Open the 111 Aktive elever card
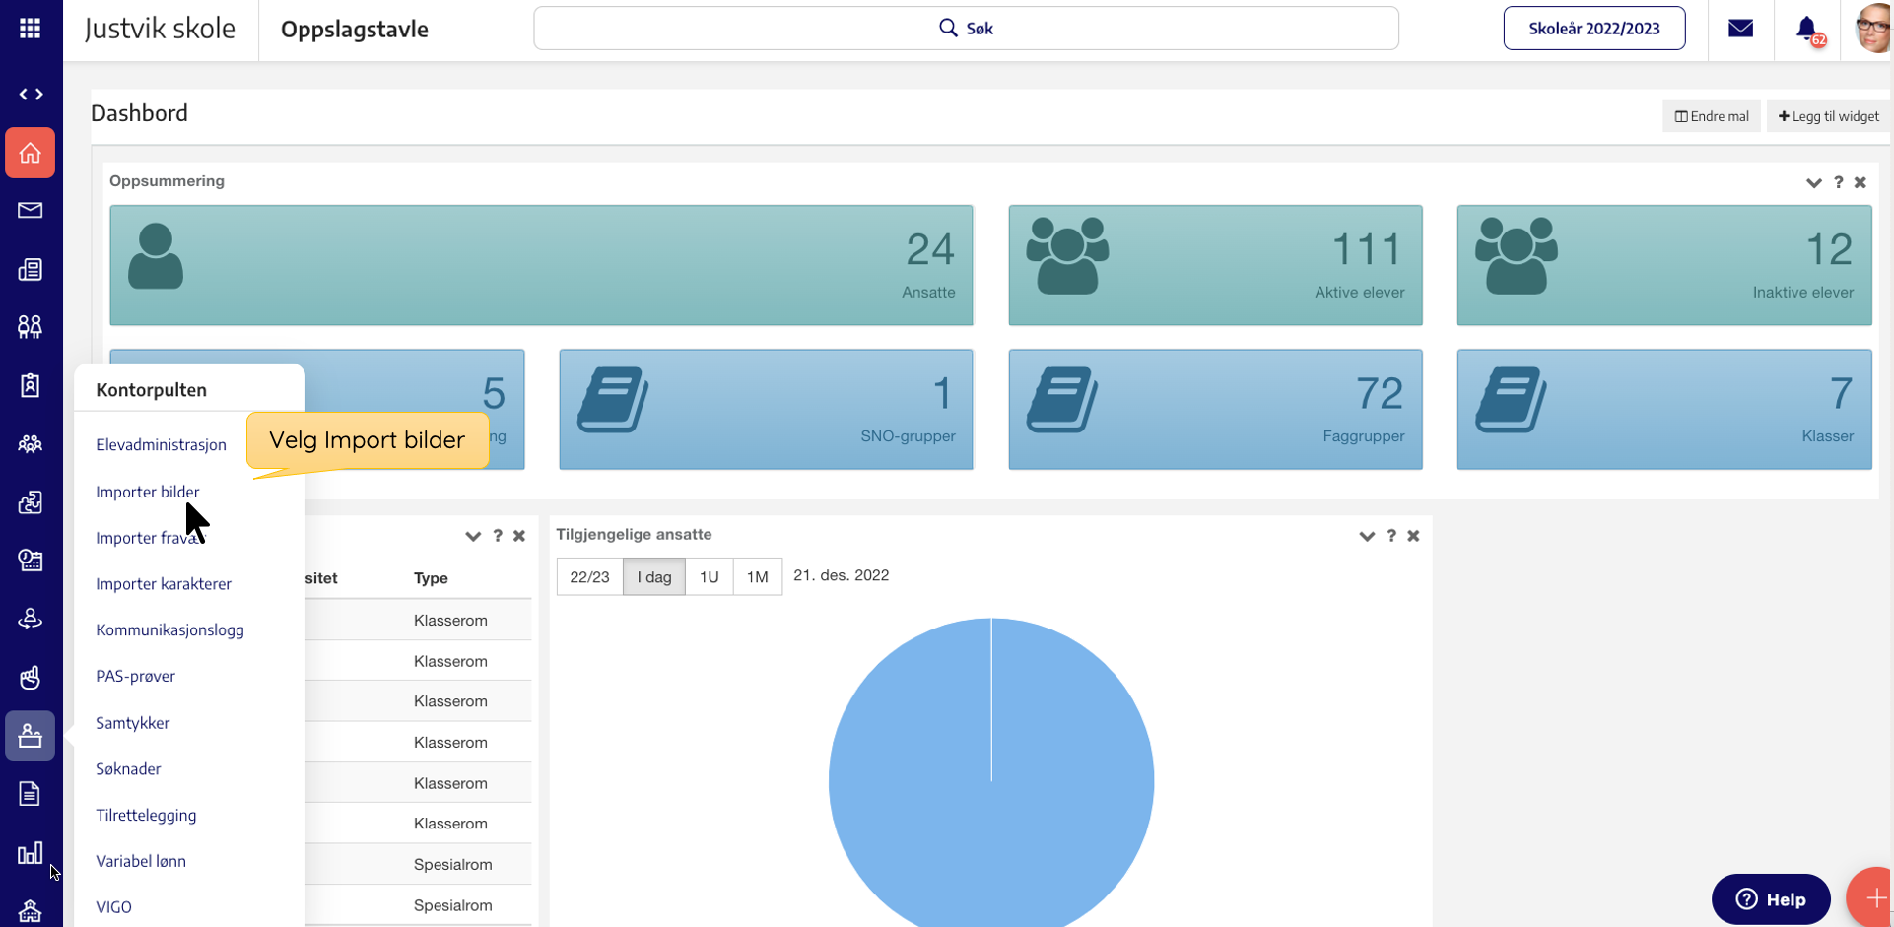1894x927 pixels. click(1215, 265)
